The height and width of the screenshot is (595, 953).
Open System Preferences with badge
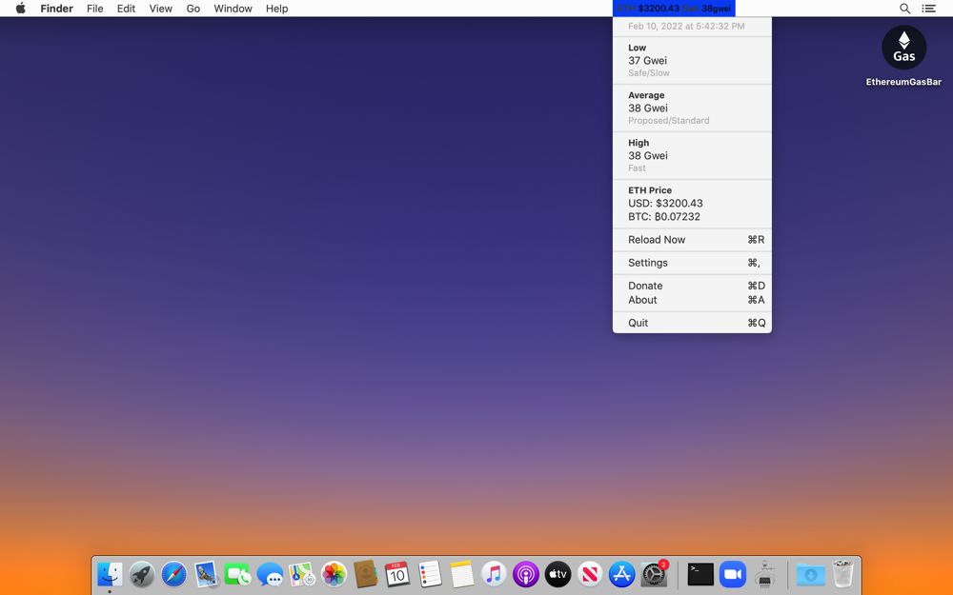tap(654, 574)
